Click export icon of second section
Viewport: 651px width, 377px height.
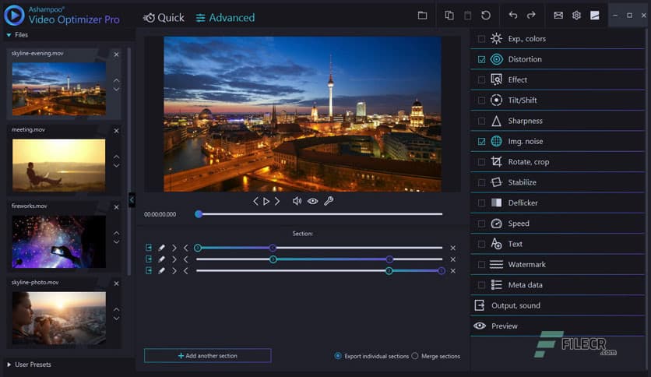(x=149, y=259)
